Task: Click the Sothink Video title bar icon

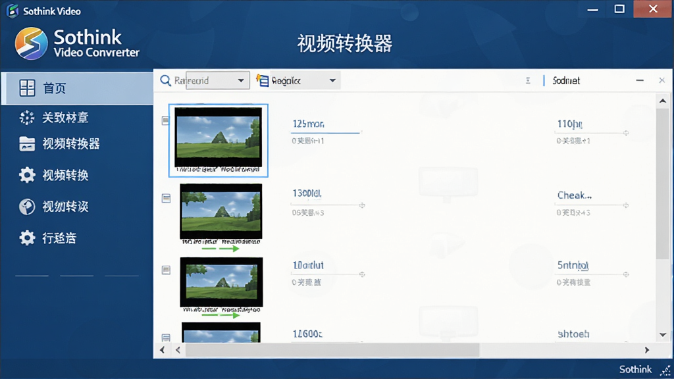Action: point(13,11)
